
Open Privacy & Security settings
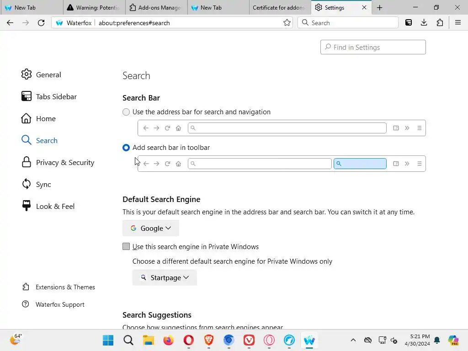click(58, 162)
